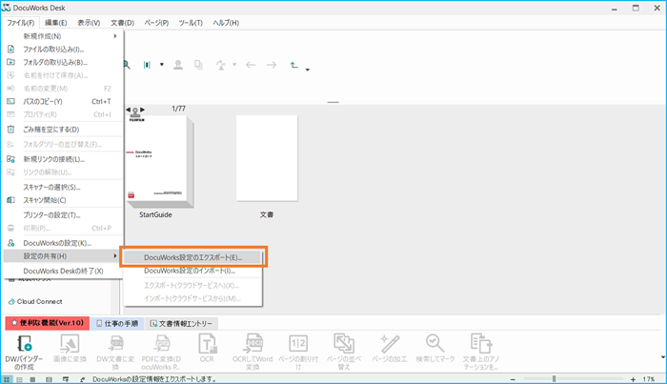Click the trash icon beside ごみ箱を空にする

(x=11, y=130)
